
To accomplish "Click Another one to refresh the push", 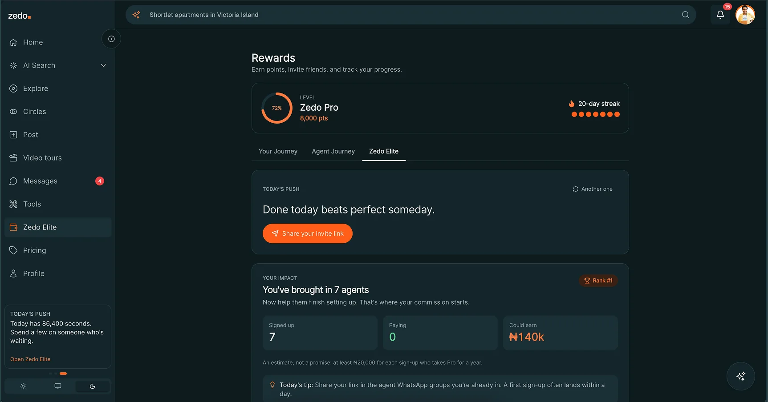I will (x=593, y=189).
